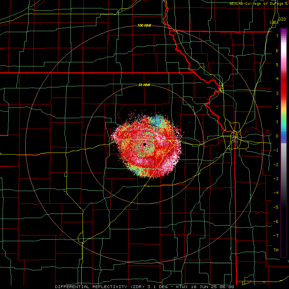Viewport: 289px width, 289px height.
Task: Click the "TH" label on the color scale
Action: [x=276, y=250]
